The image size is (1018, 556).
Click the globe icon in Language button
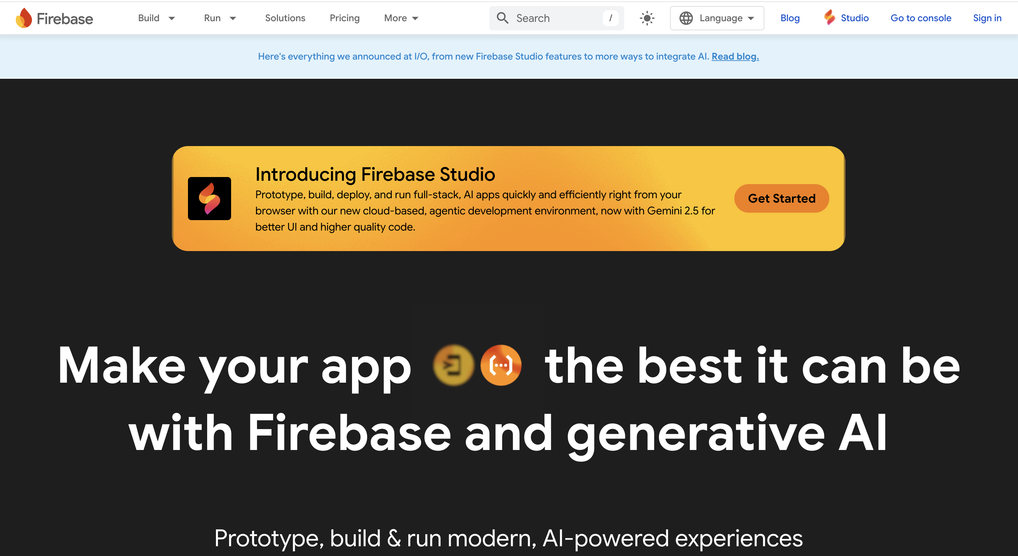pyautogui.click(x=686, y=18)
